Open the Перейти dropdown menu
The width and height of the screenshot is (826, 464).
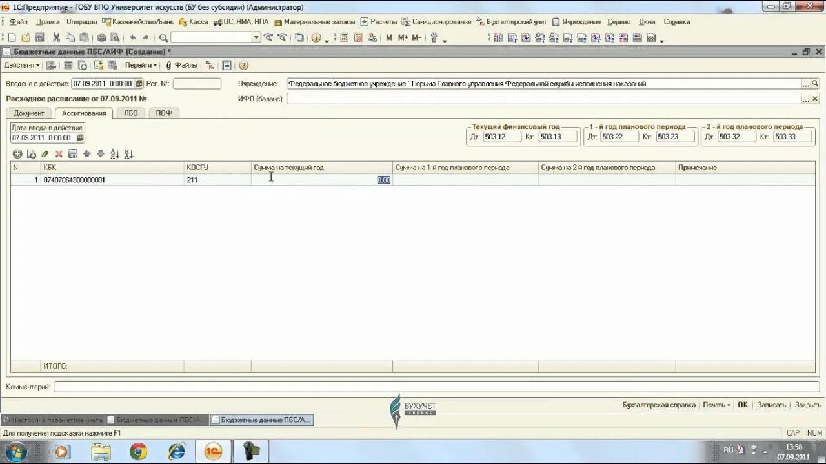pos(141,65)
